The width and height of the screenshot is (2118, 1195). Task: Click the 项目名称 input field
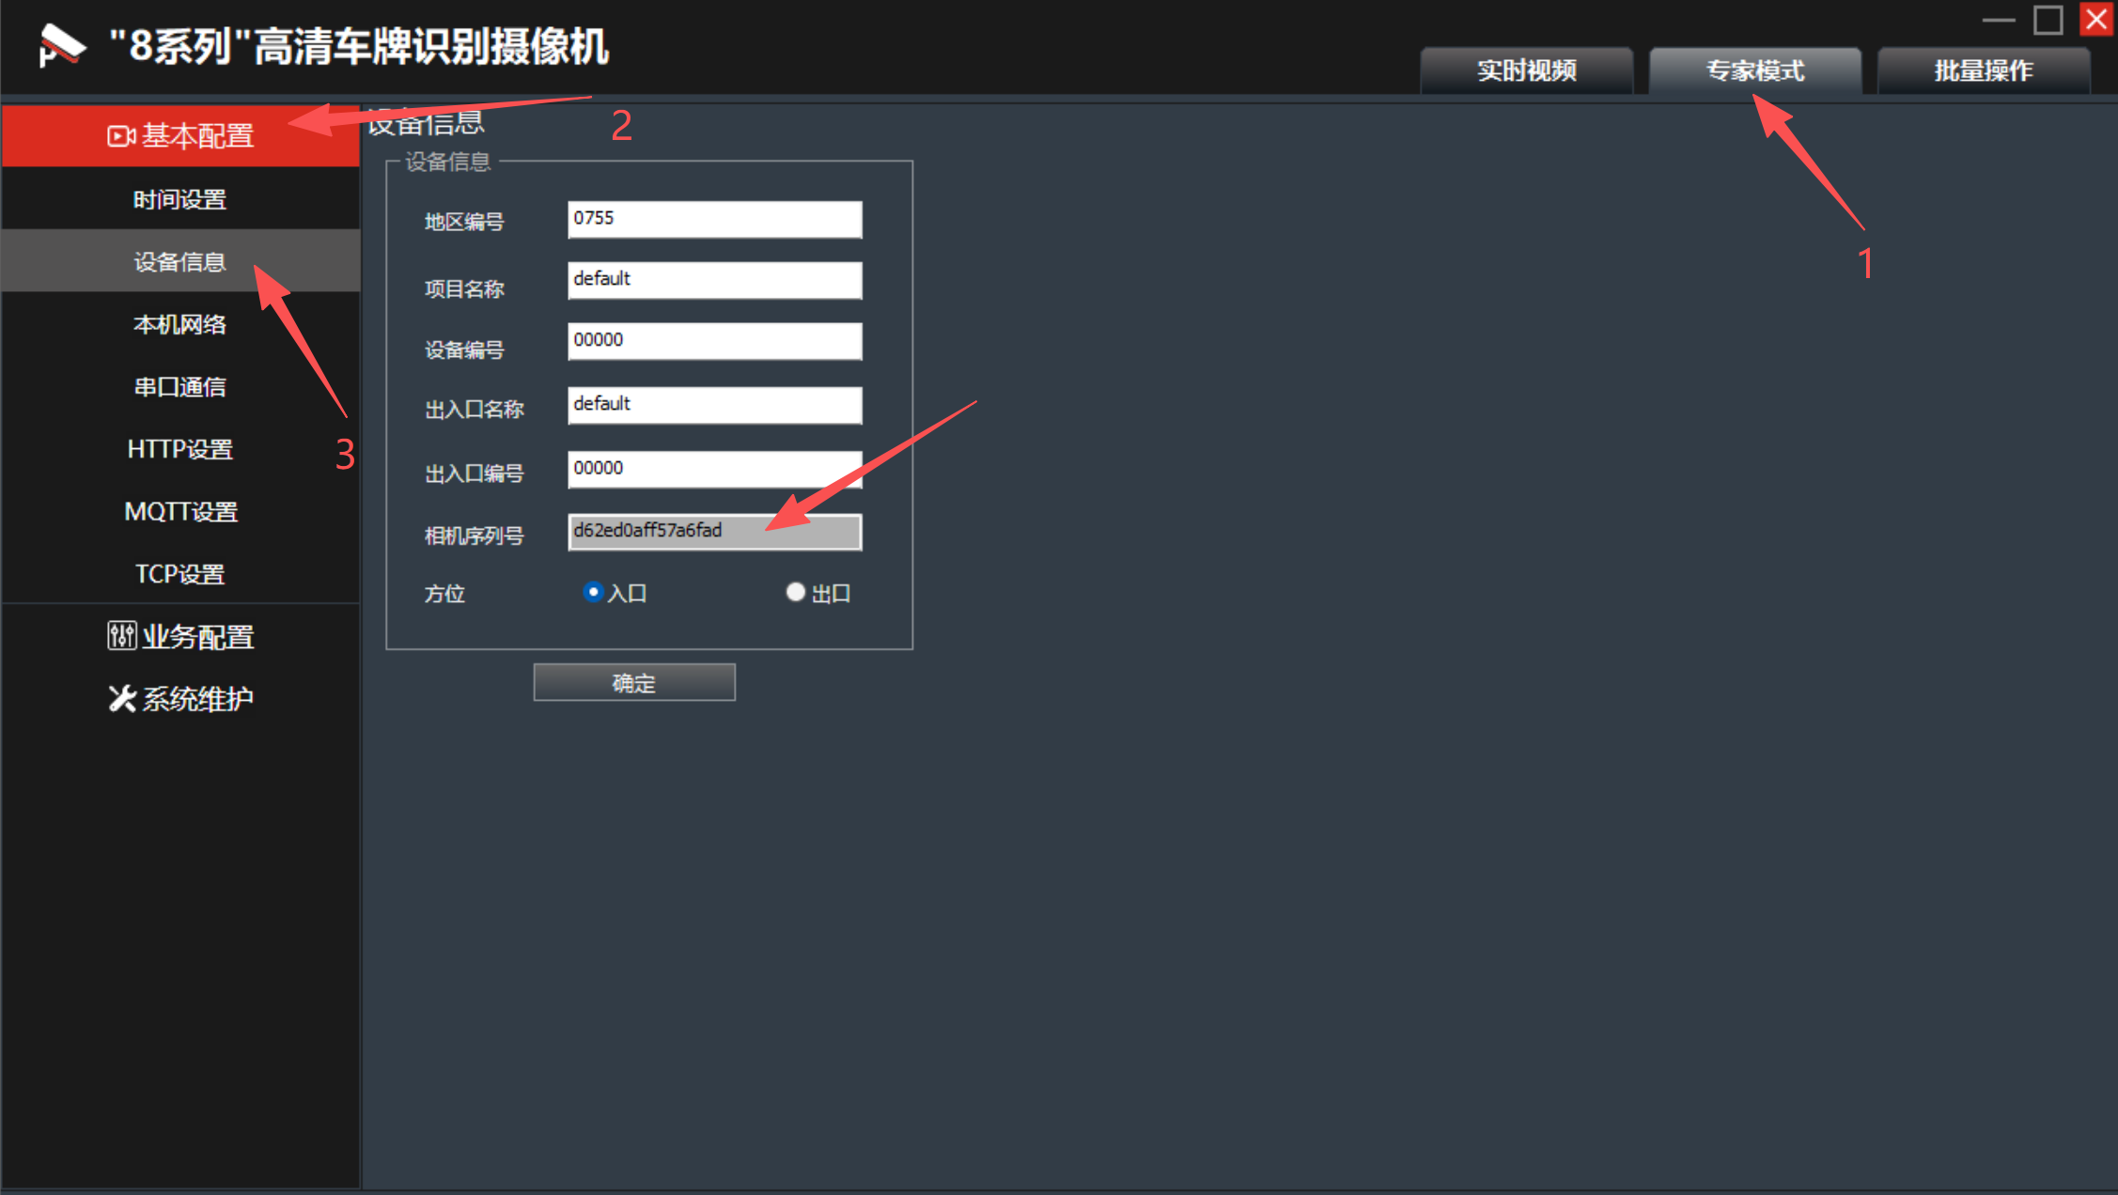tap(714, 280)
